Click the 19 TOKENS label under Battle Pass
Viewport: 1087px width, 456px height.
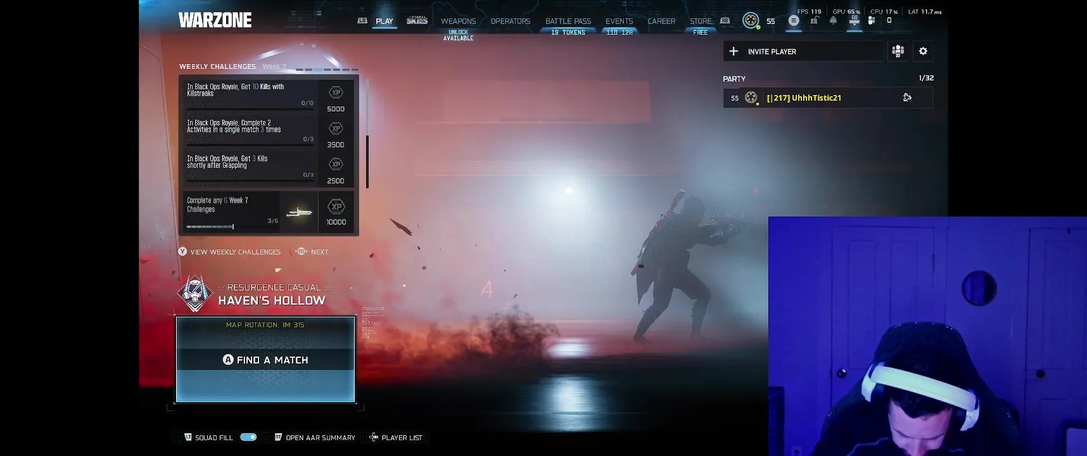coord(568,32)
